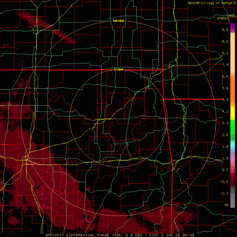Pick the peach swatch on the color bar

[233, 54]
